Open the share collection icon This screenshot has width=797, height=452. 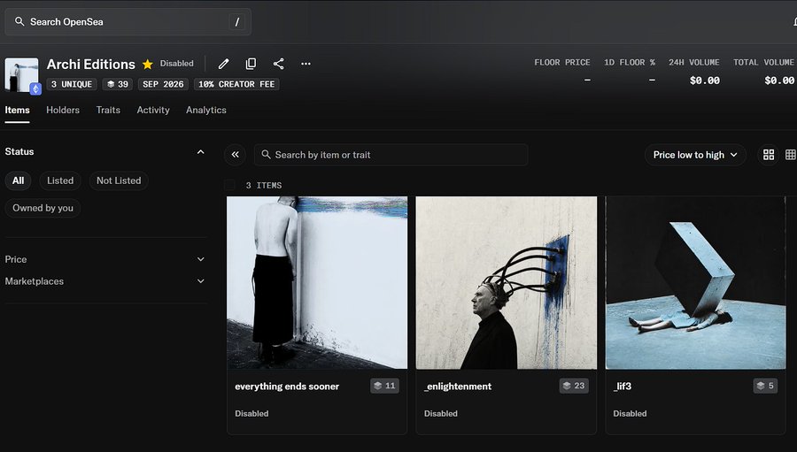coord(279,64)
